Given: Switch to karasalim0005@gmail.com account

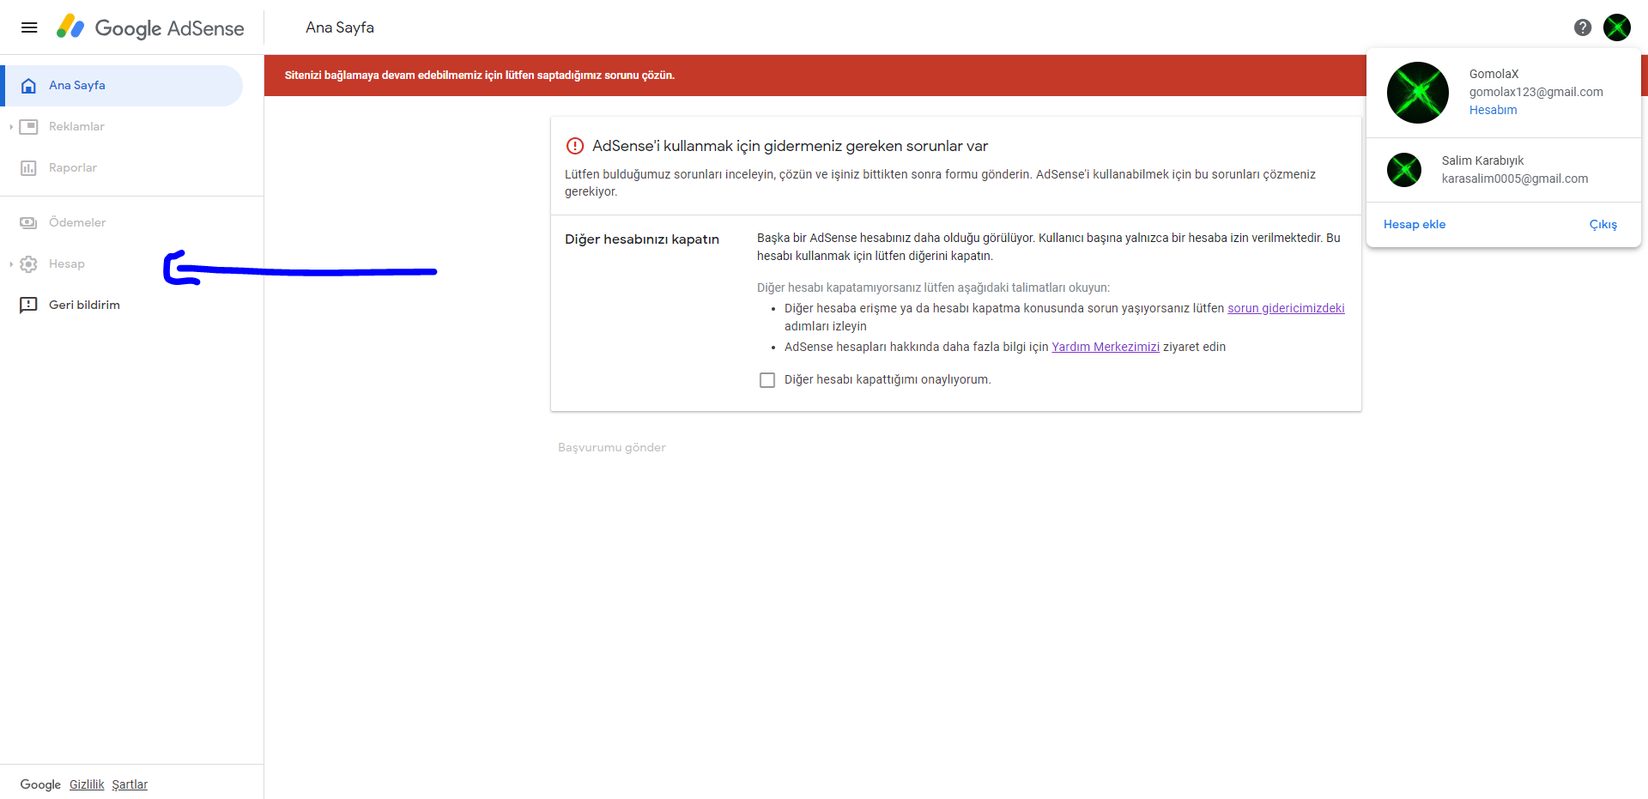Looking at the screenshot, I should [x=1504, y=170].
